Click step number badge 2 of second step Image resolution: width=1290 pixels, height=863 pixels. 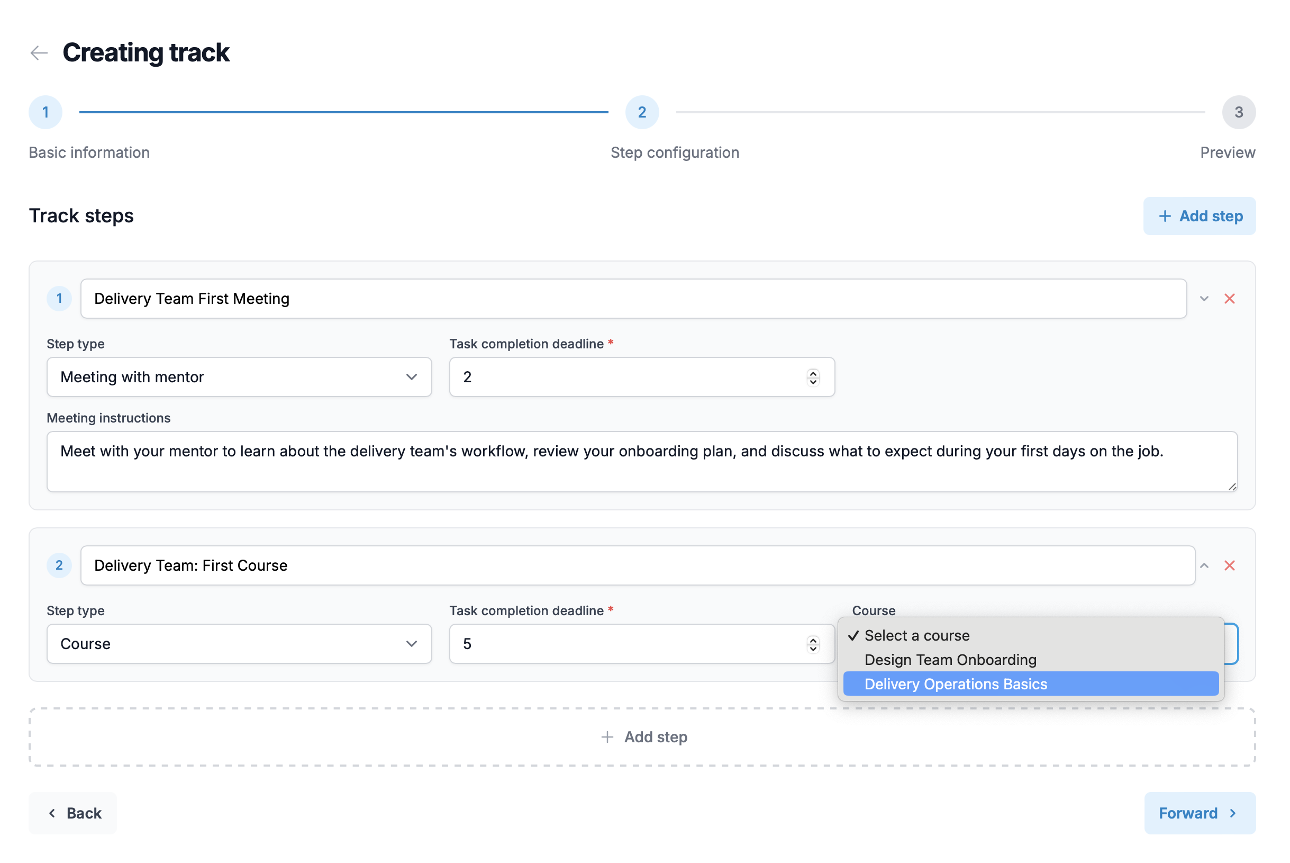59,565
